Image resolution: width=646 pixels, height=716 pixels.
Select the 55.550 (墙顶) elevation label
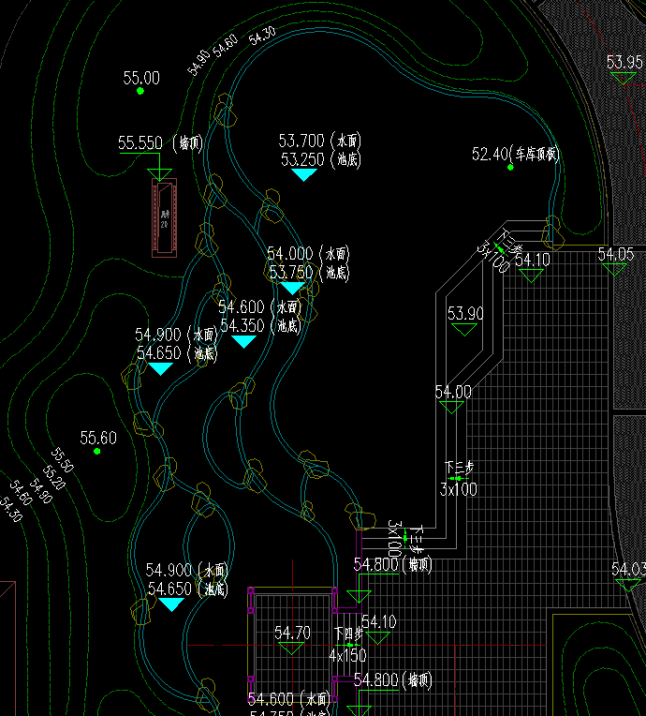point(161,143)
